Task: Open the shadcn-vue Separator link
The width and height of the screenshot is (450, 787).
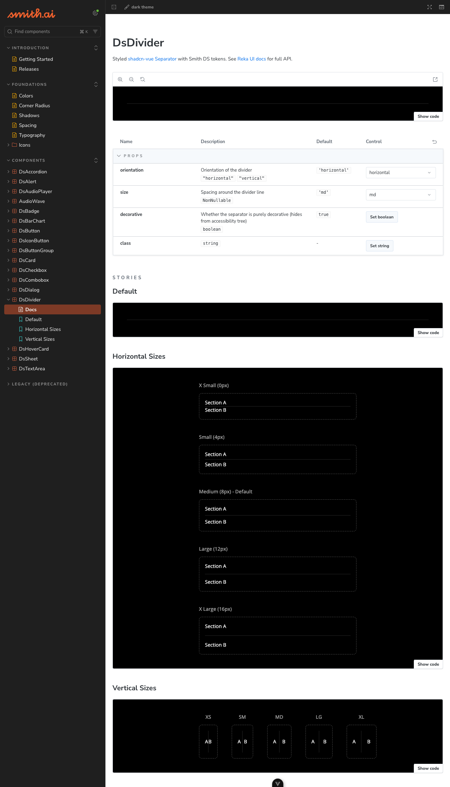Action: click(x=152, y=59)
